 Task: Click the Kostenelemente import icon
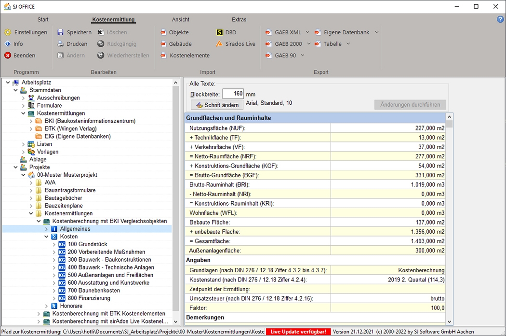pos(163,56)
